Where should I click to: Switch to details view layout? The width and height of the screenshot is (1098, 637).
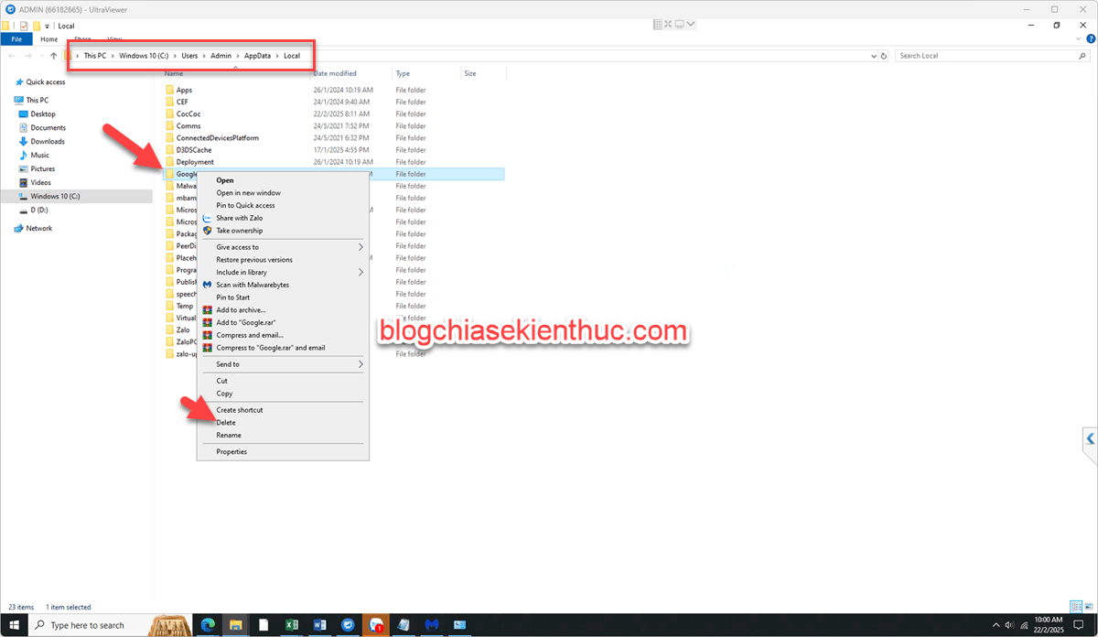pyautogui.click(x=1076, y=607)
